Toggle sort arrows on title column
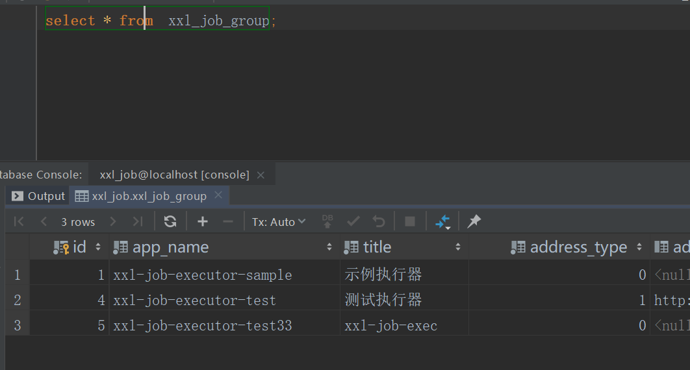 click(x=457, y=247)
